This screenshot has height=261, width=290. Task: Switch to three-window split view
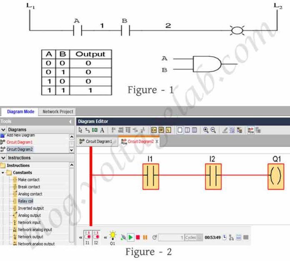[x=195, y=130]
